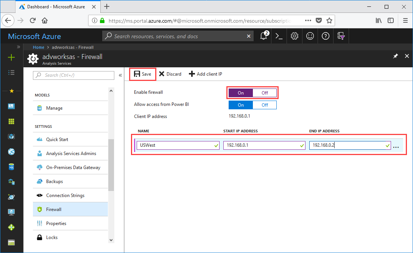This screenshot has height=253, width=413.
Task: Click the Create a resource plus icon
Action: click(x=12, y=57)
